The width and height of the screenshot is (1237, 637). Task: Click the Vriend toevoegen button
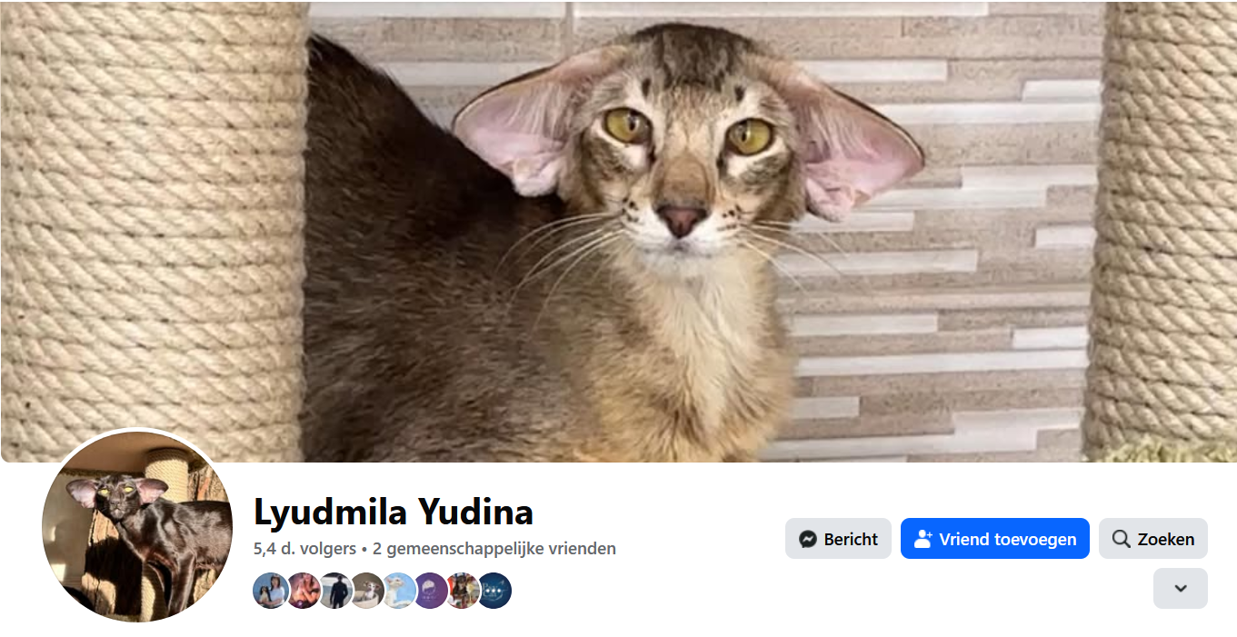click(x=995, y=539)
